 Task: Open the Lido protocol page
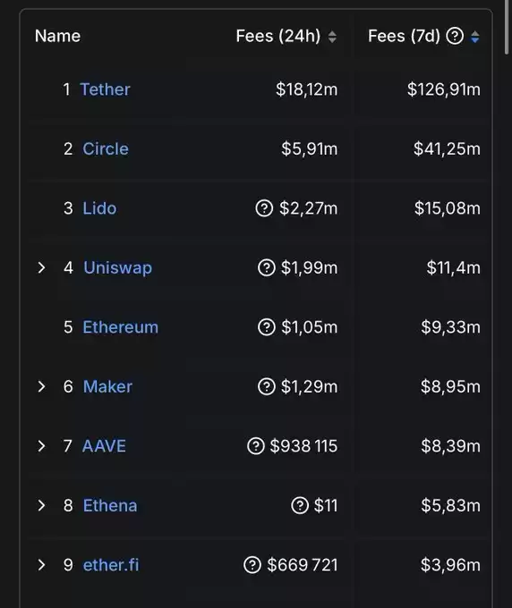pos(99,208)
